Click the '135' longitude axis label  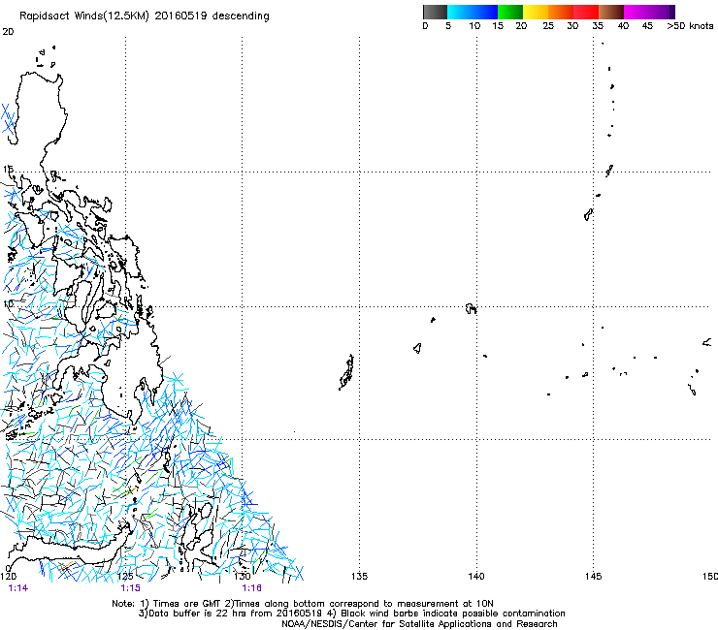[x=359, y=576]
